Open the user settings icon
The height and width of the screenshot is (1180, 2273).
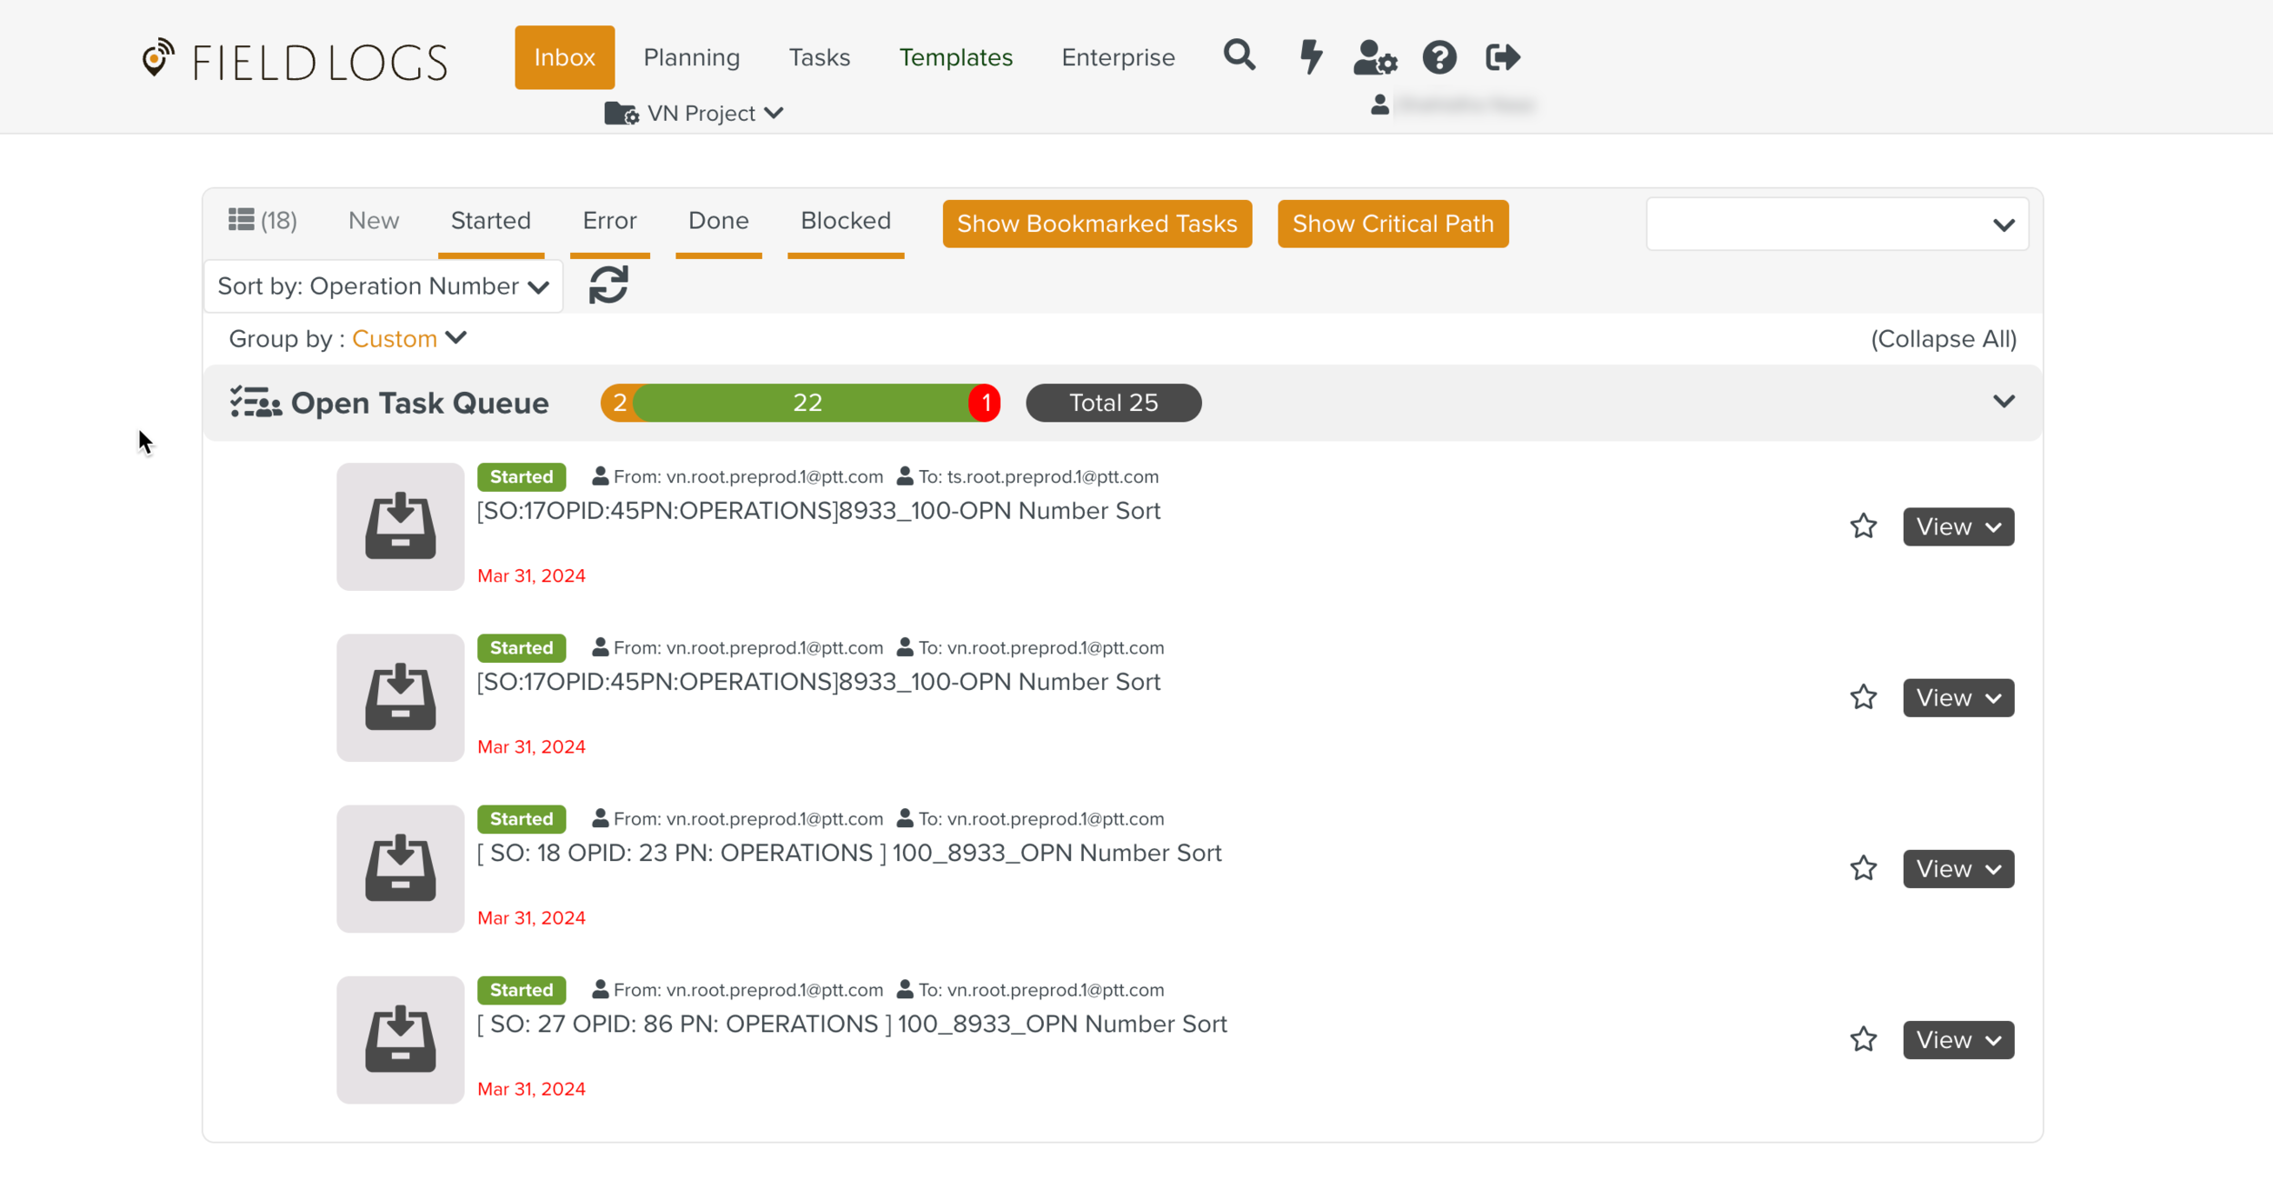[x=1374, y=57]
